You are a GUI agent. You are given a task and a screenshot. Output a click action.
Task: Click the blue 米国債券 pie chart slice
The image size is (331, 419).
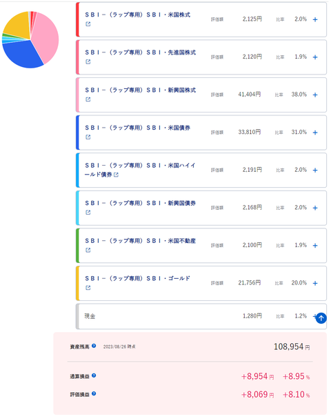(23, 55)
